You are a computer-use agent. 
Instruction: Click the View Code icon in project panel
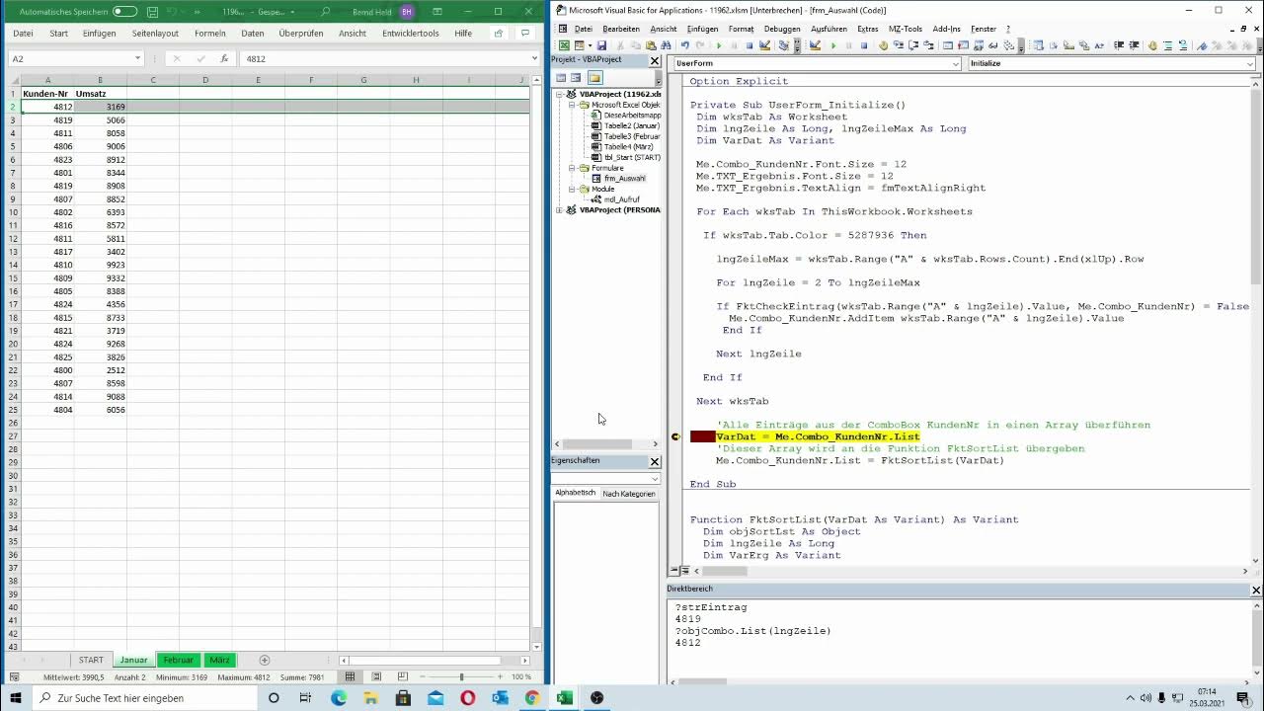coord(561,78)
